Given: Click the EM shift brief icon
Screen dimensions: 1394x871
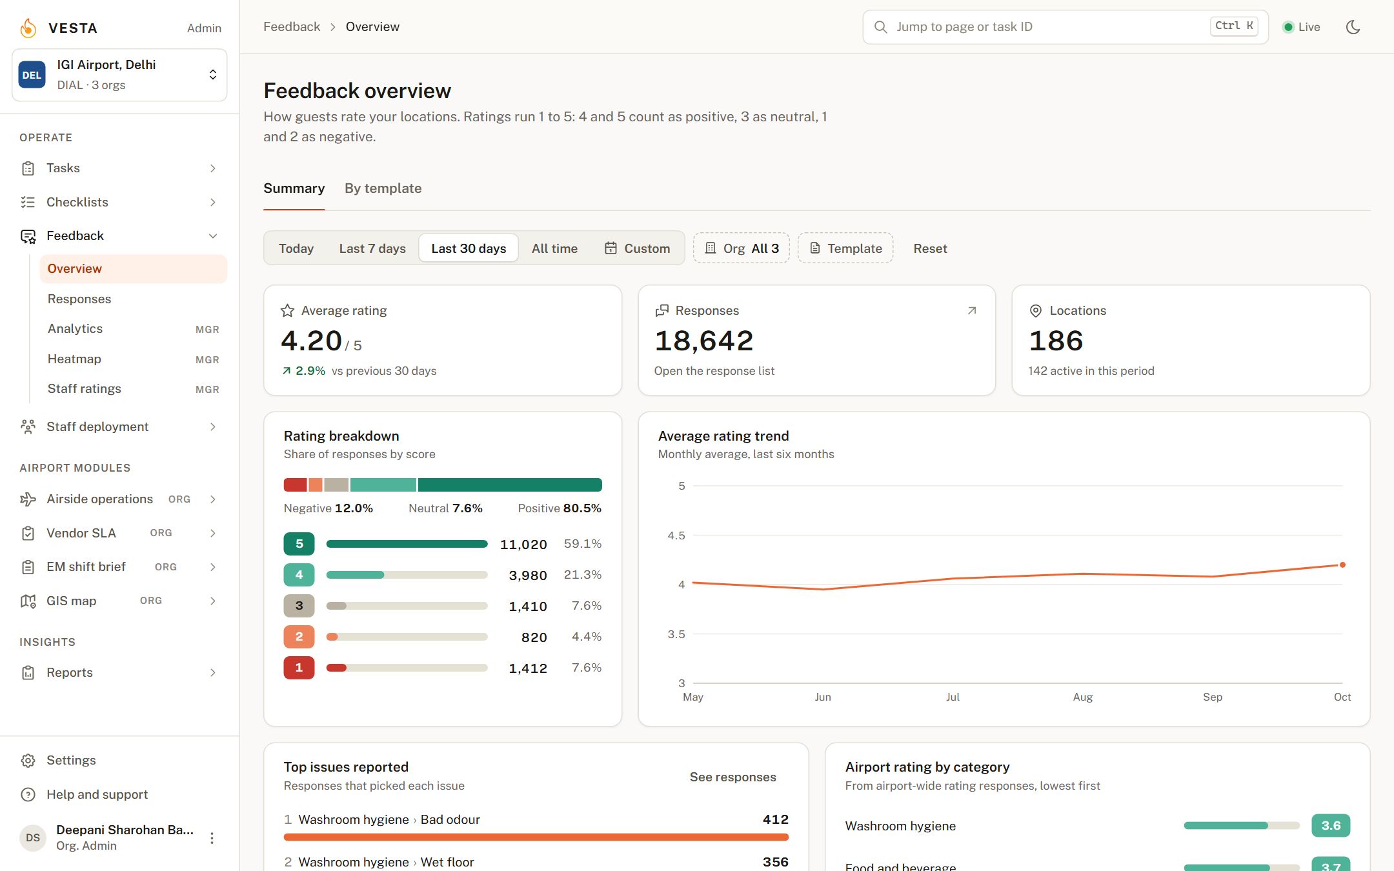Looking at the screenshot, I should coord(28,567).
